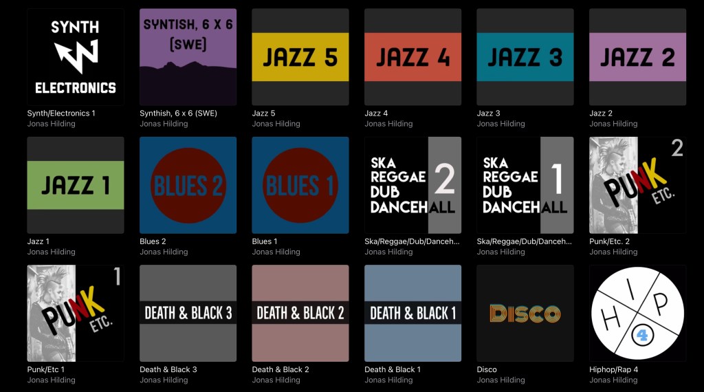Select the yellow Jazz 5 cover art
The height and width of the screenshot is (392, 704).
pos(300,56)
